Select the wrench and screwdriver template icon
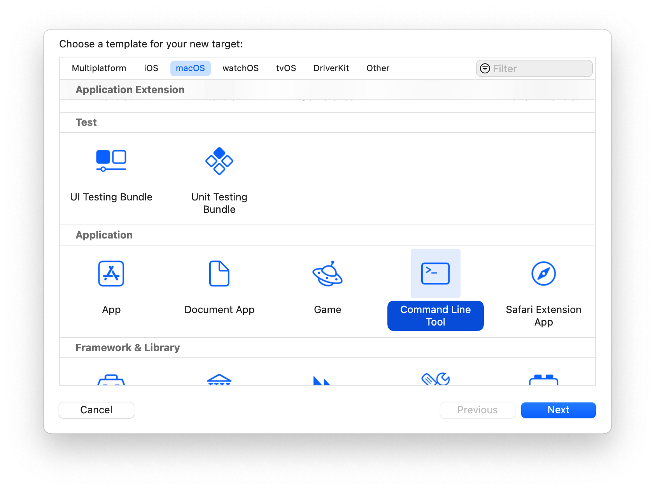655x491 pixels. (435, 379)
